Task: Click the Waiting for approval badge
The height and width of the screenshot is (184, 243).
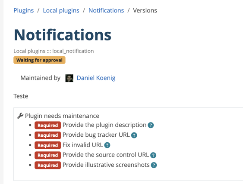Action: [x=39, y=60]
